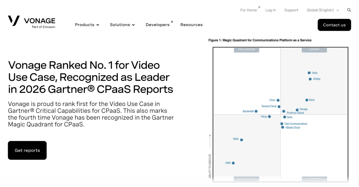Image resolution: width=359 pixels, height=187 pixels.
Task: Click the Proximus Global label
Action: click(x=295, y=113)
